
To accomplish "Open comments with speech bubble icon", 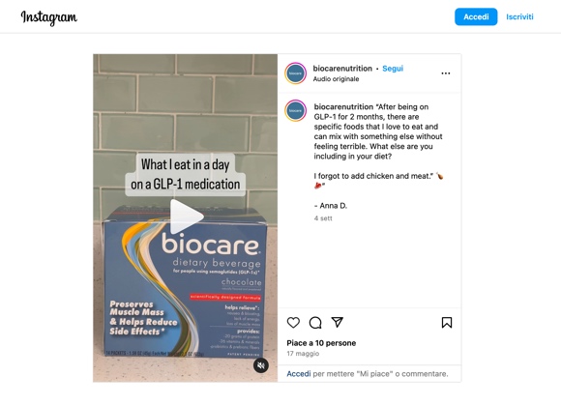I will 315,323.
